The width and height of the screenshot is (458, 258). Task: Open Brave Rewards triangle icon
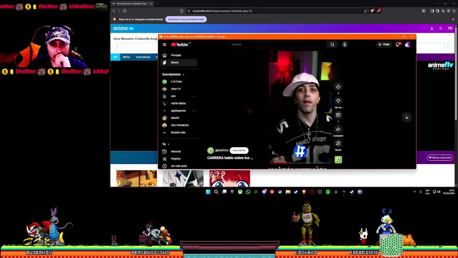point(379,11)
